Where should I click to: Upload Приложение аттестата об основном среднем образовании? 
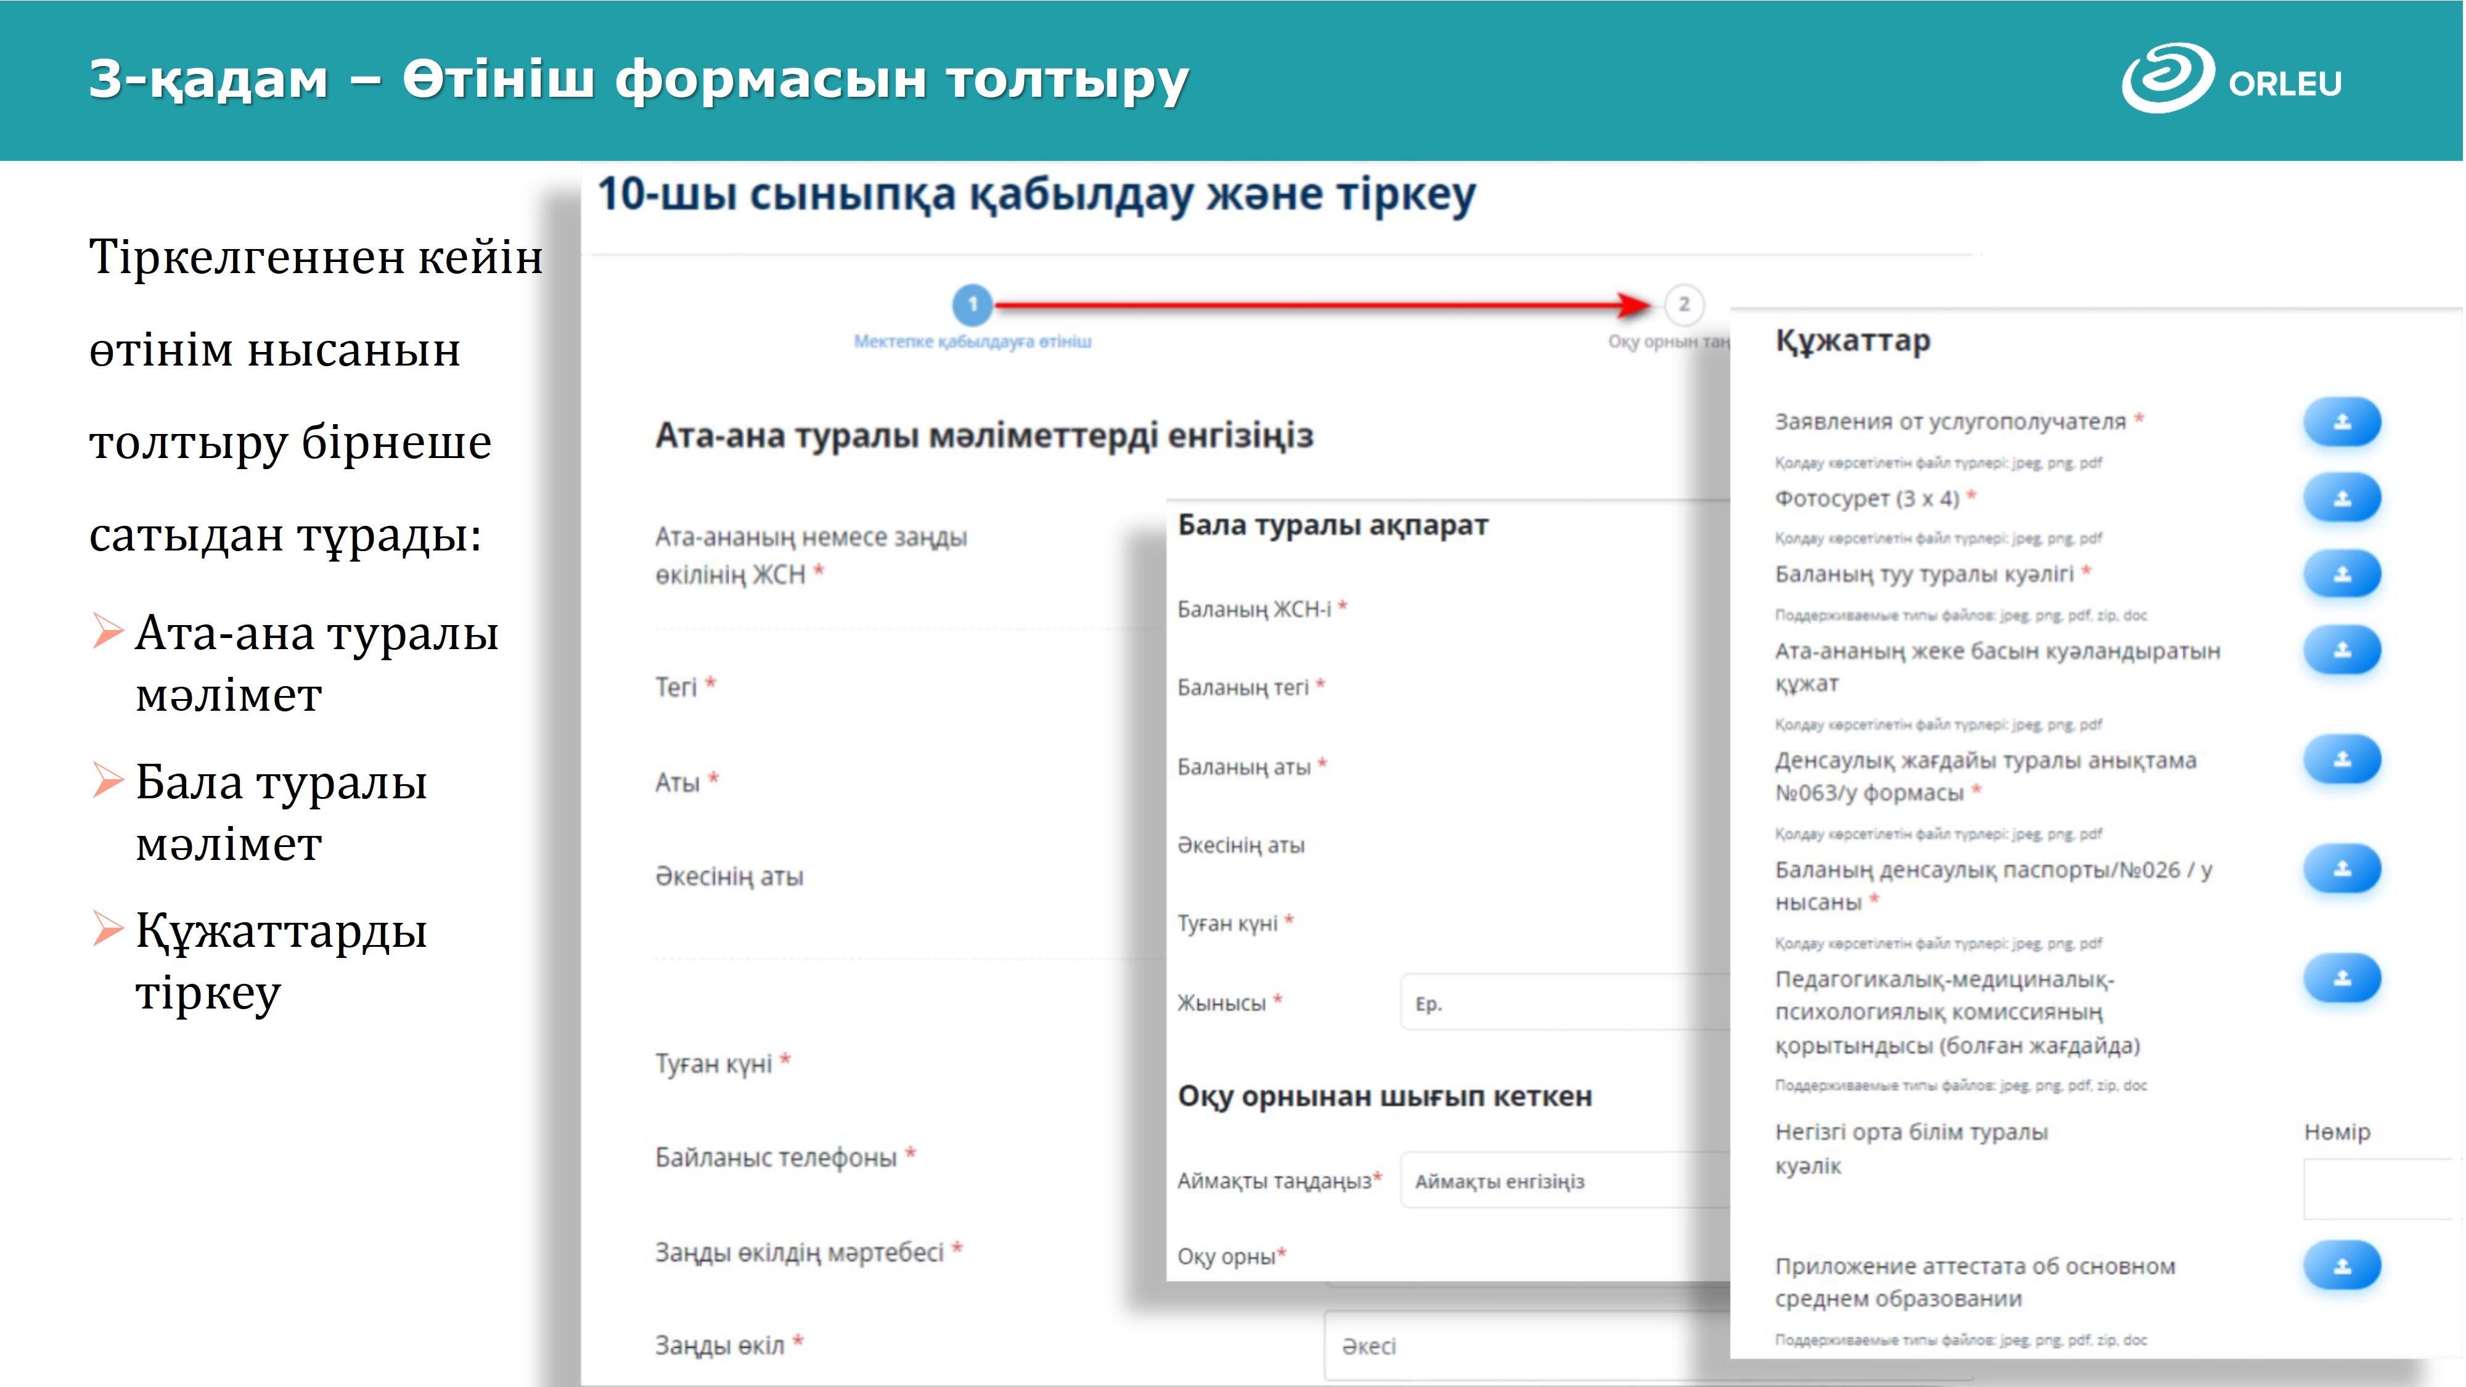2341,1266
